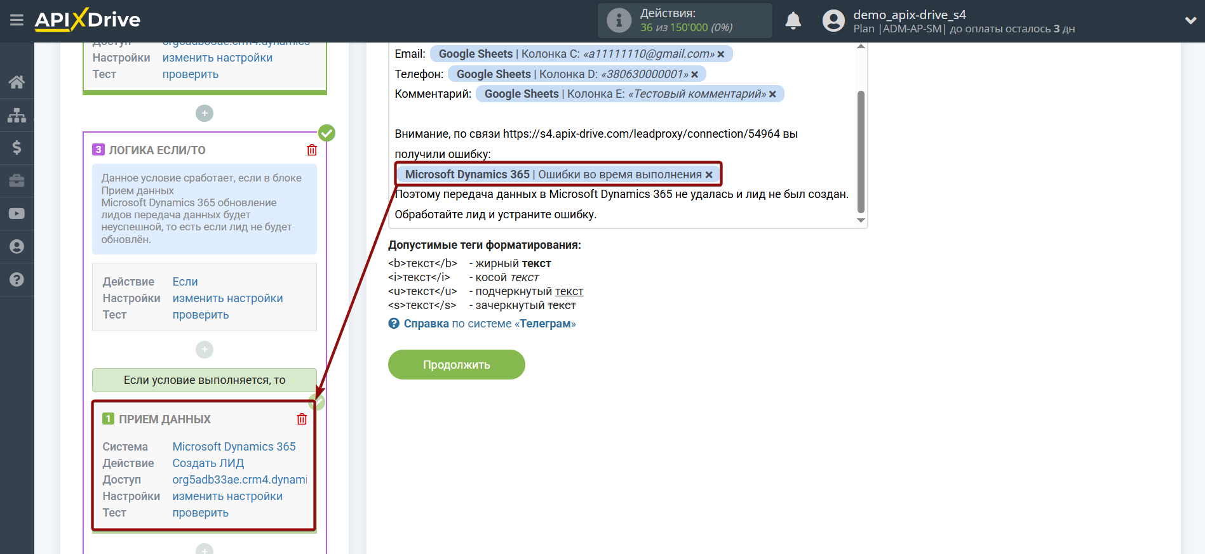Click the ЛОГИКА ЕСЛИ/ТО block title
1205x554 pixels.
(x=157, y=150)
